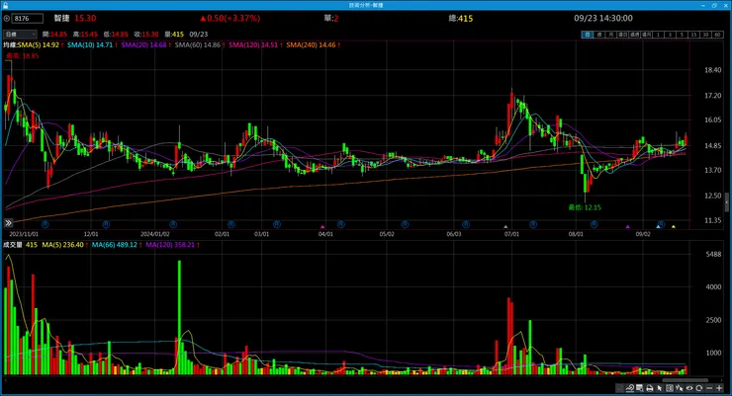
Task: Click the volume MA(5) 236.40 label
Action: pos(64,245)
